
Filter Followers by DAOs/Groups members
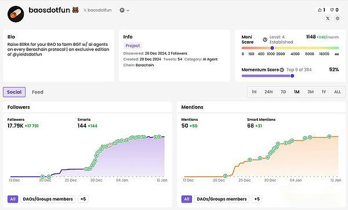48,199
